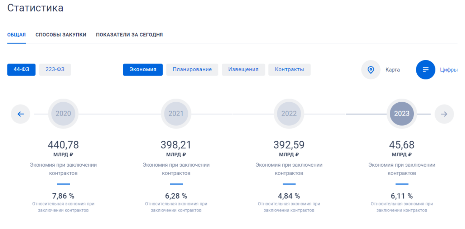Show the Извещения statistics
The image size is (465, 229).
(x=243, y=69)
